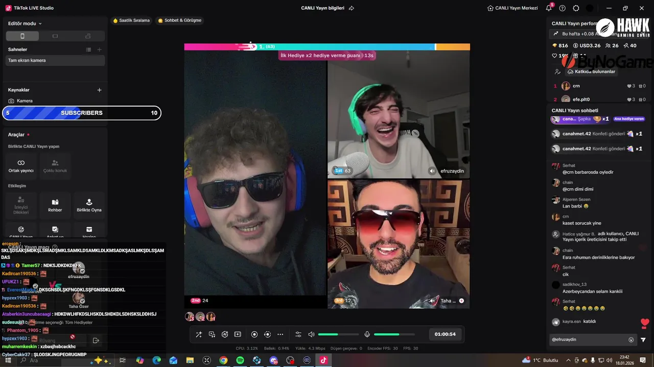Image resolution: width=654 pixels, height=367 pixels.
Task: Start recording with the record button
Action: click(254, 334)
